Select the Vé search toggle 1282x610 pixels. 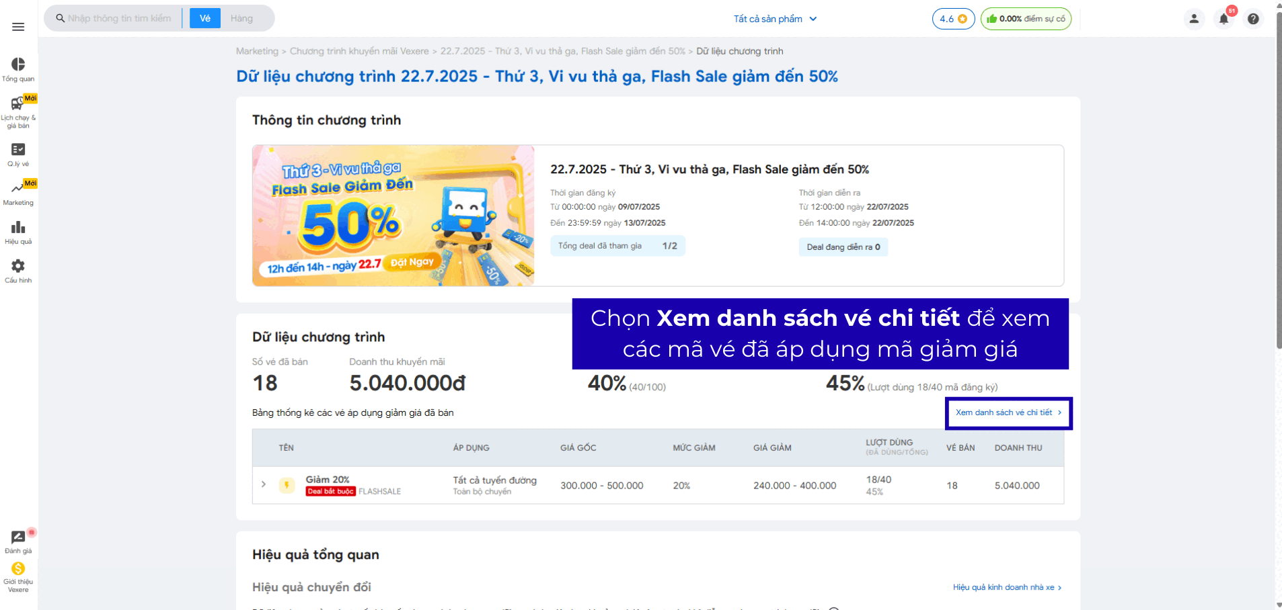point(205,18)
